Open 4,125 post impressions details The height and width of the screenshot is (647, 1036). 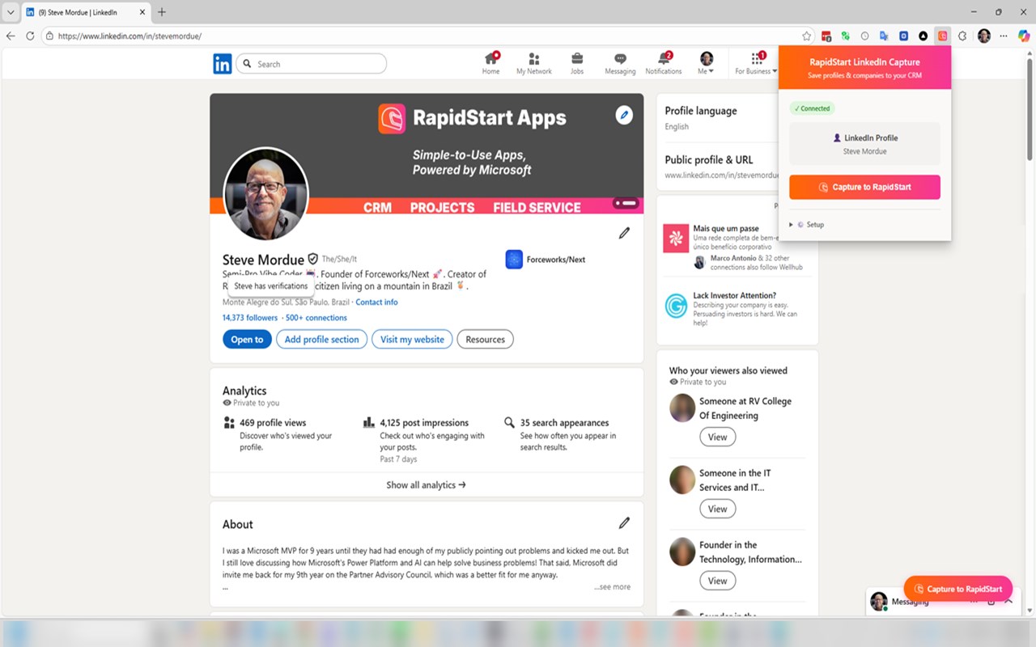[424, 423]
